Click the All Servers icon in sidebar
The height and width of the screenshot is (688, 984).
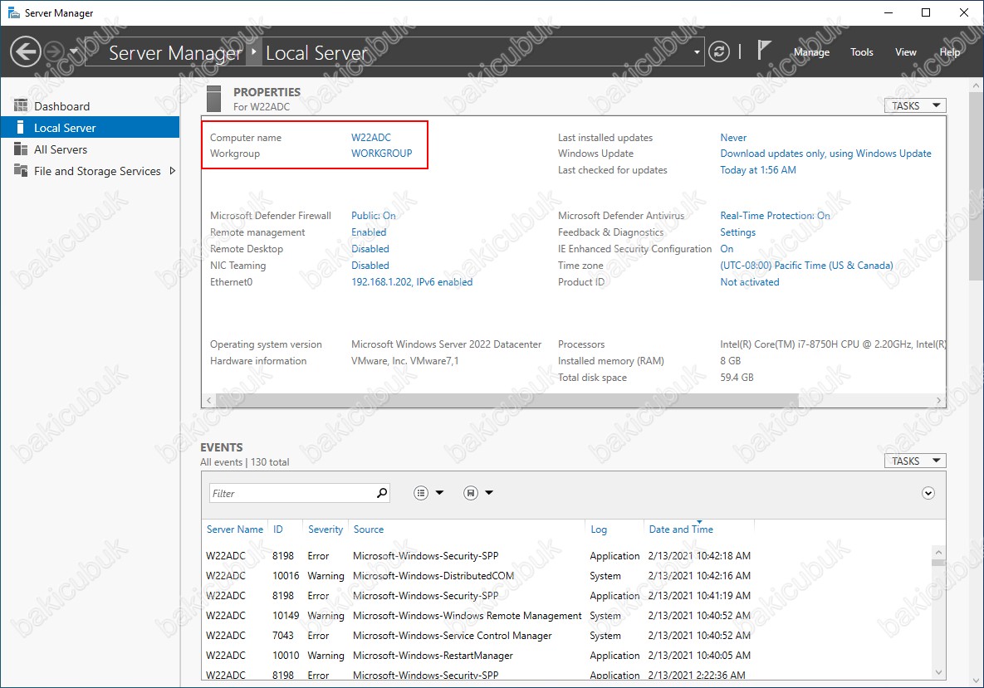[x=21, y=149]
